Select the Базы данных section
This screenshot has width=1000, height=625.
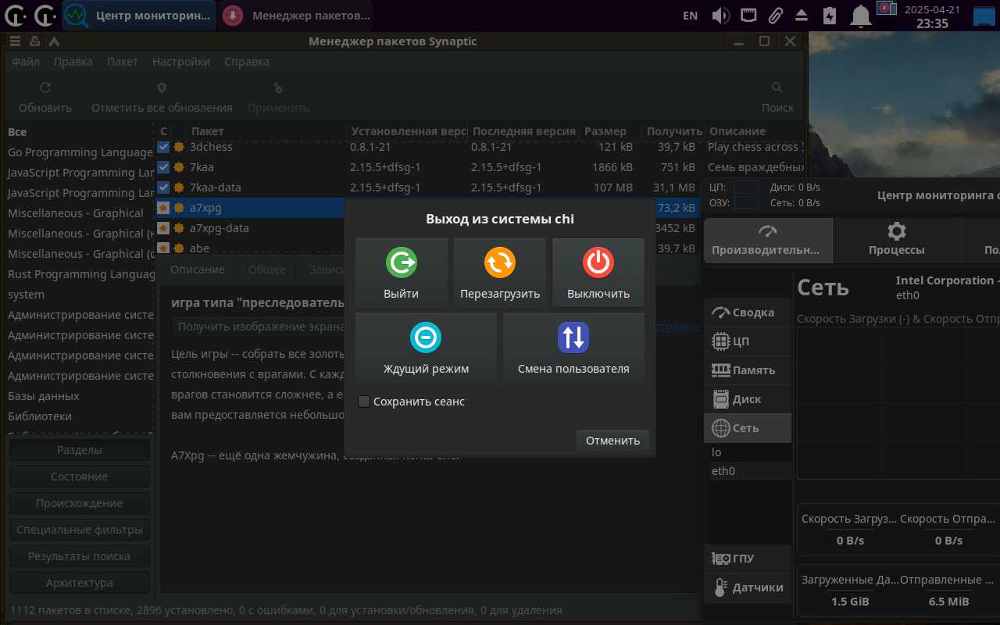coord(80,396)
